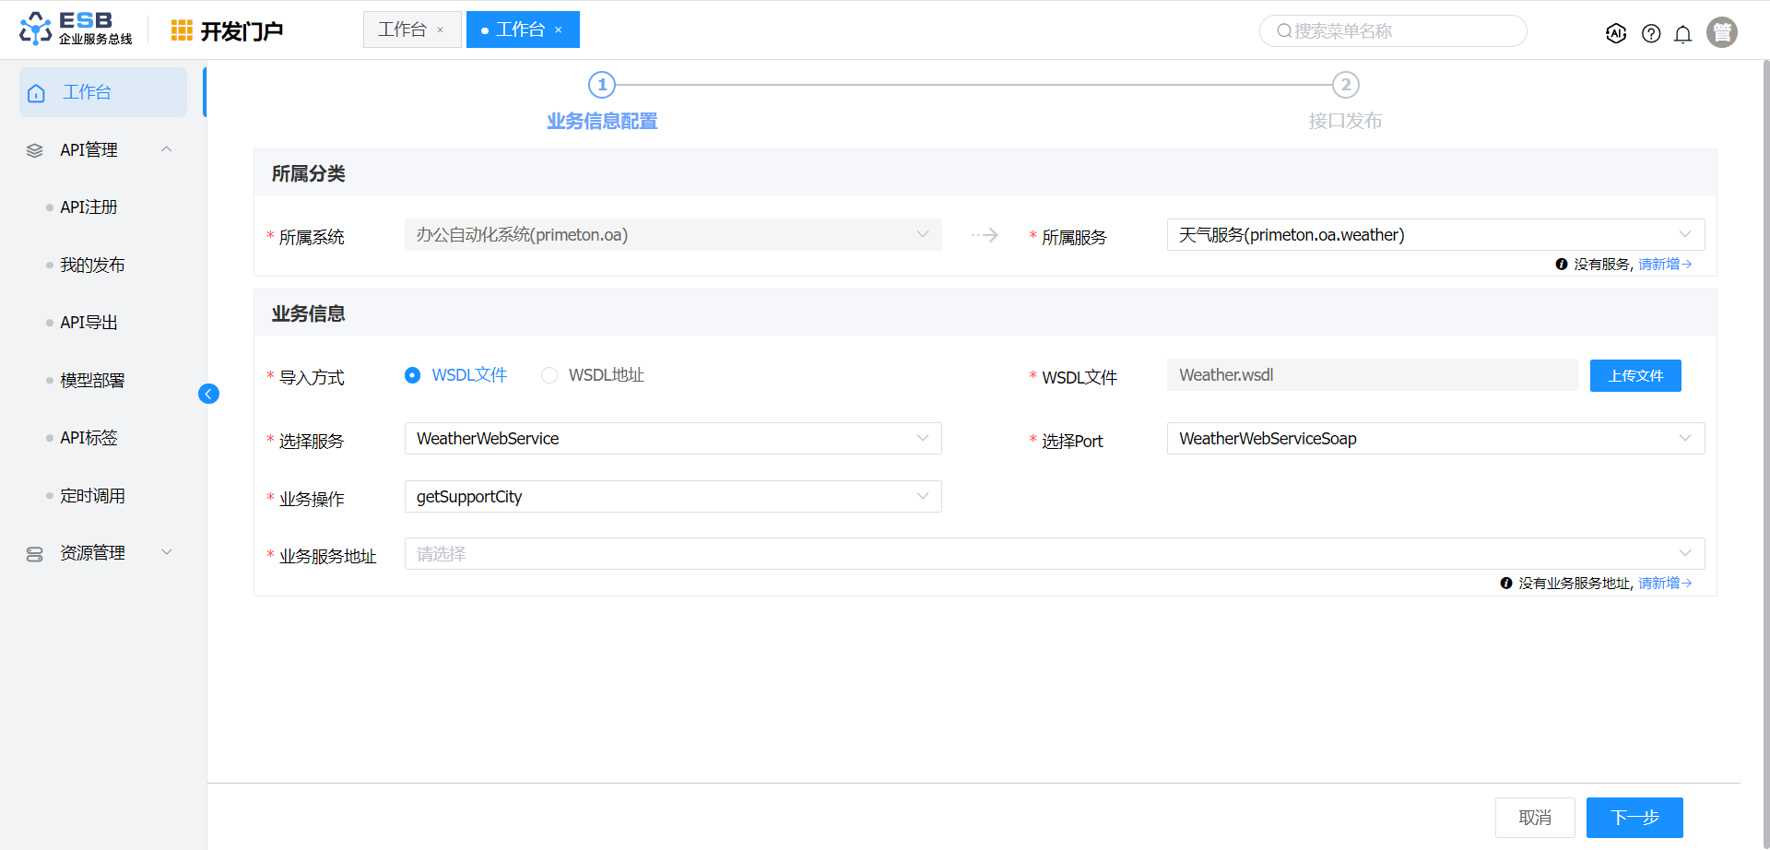Open the 业务服务地址 dropdown
The width and height of the screenshot is (1770, 850).
[1054, 554]
